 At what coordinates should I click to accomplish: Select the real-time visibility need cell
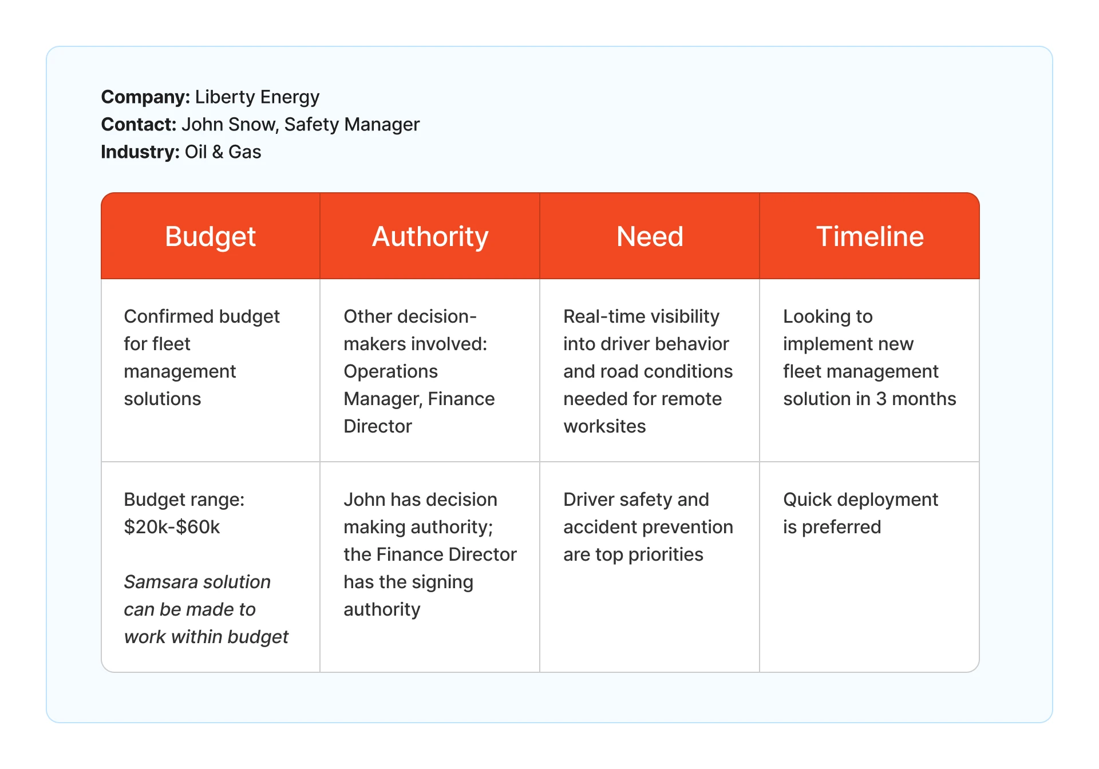point(647,371)
